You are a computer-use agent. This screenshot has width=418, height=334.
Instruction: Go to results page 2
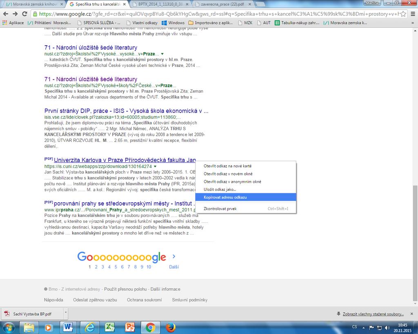(96, 267)
